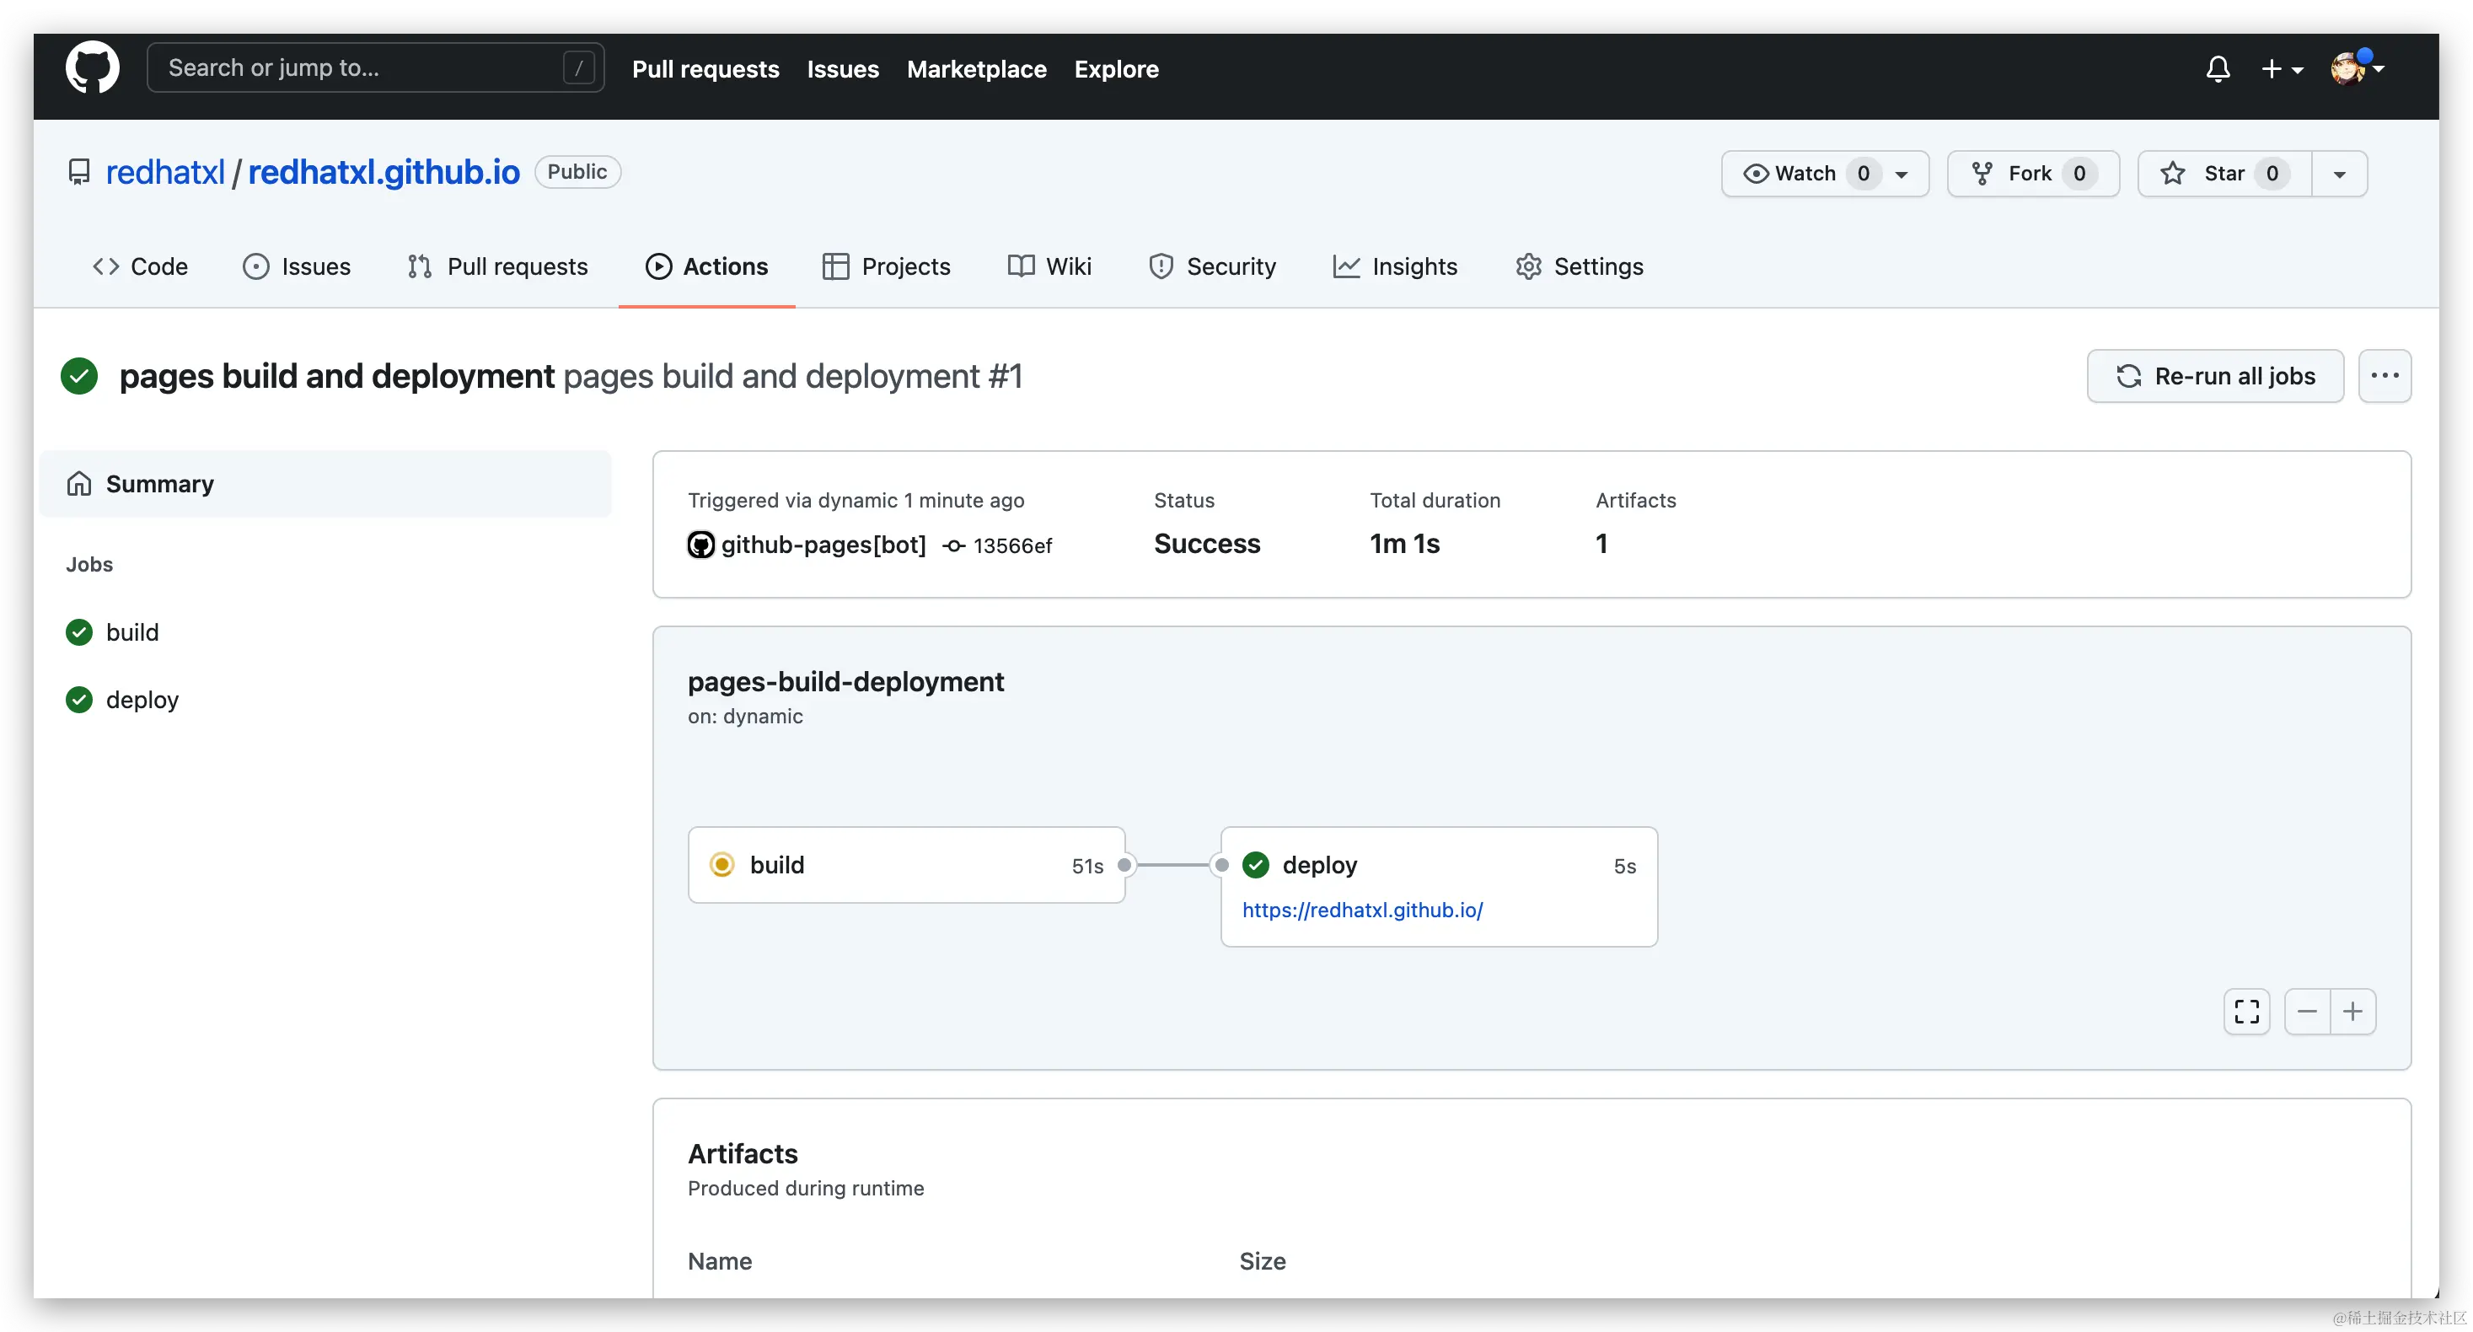Open the three-dots workflow options menu

[x=2384, y=375]
